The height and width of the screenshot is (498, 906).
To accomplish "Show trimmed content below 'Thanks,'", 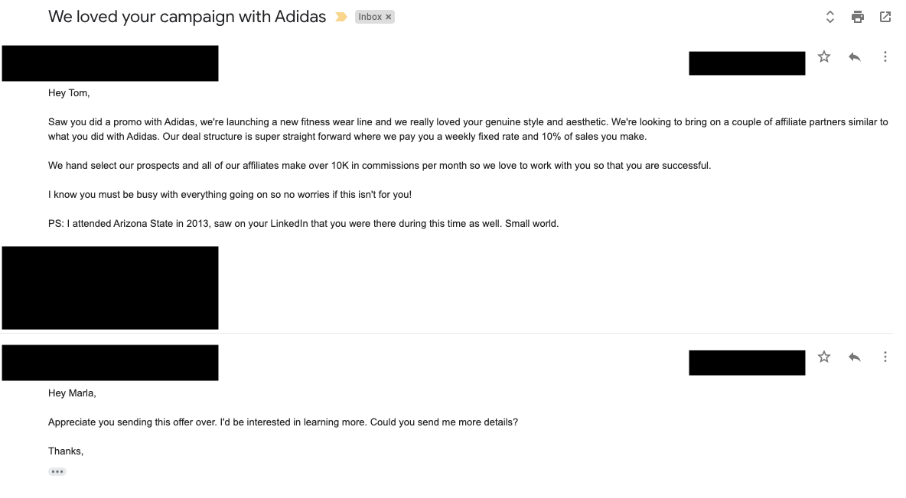I will point(57,471).
